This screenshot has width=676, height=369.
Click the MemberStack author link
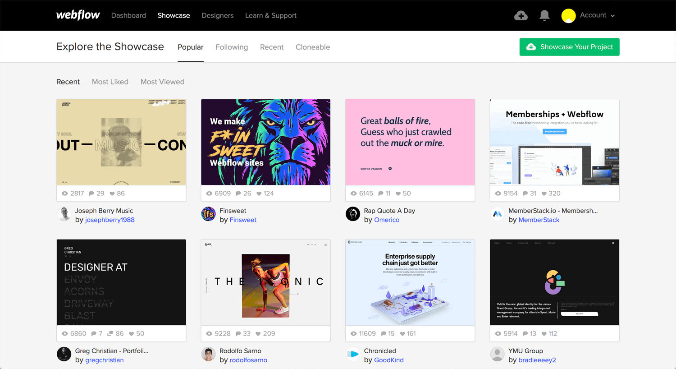click(x=539, y=220)
